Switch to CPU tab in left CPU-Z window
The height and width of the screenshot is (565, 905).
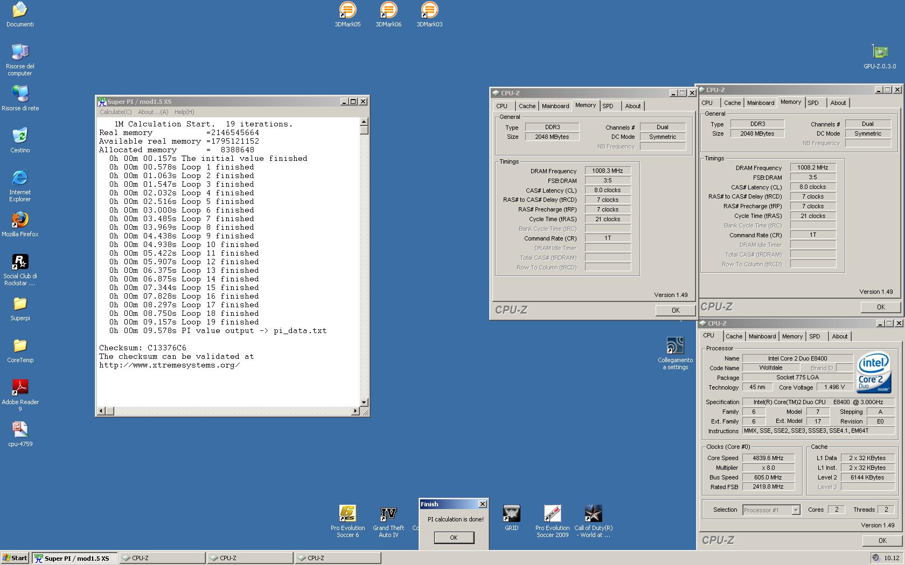[x=502, y=106]
